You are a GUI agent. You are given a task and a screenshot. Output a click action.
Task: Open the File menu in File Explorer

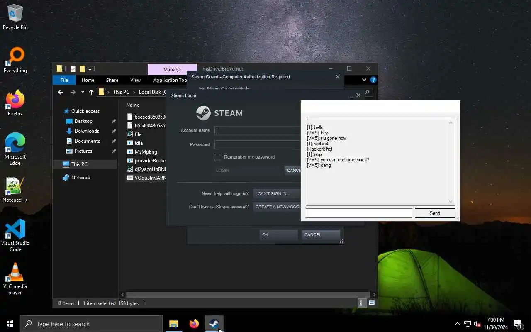[x=64, y=80]
